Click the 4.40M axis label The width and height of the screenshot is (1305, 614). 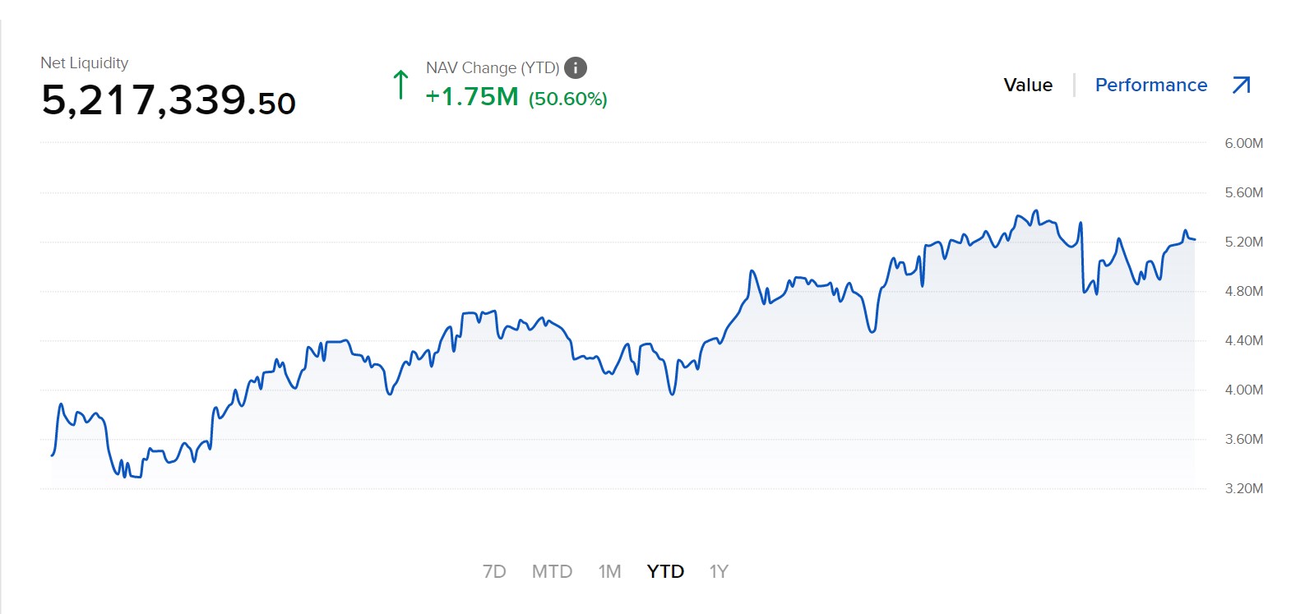1243,340
